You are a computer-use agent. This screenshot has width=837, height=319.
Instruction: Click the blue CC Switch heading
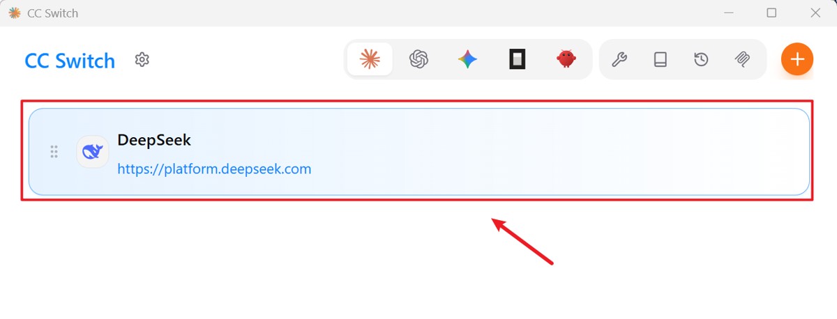70,61
